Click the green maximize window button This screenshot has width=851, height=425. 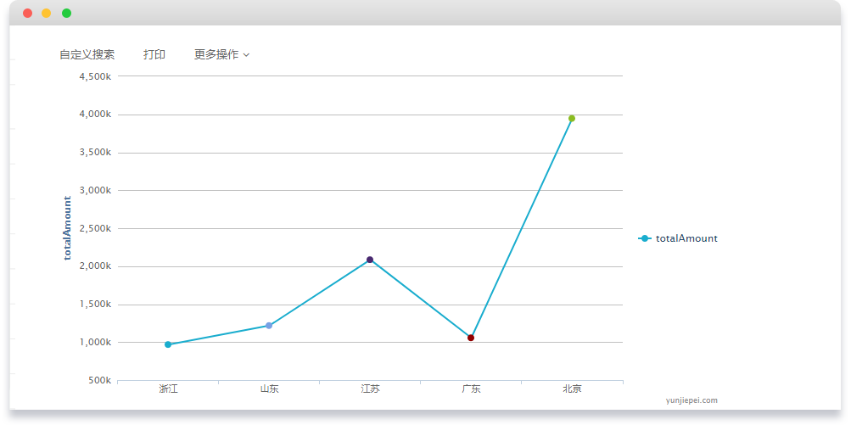66,13
